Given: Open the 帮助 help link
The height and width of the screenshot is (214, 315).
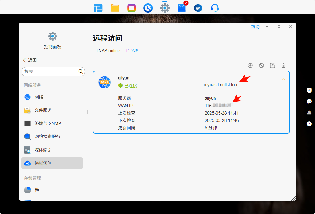Looking at the screenshot, I should point(255,27).
